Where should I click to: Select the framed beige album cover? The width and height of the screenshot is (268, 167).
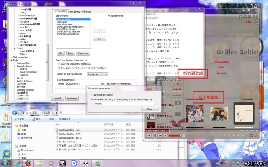click(244, 114)
